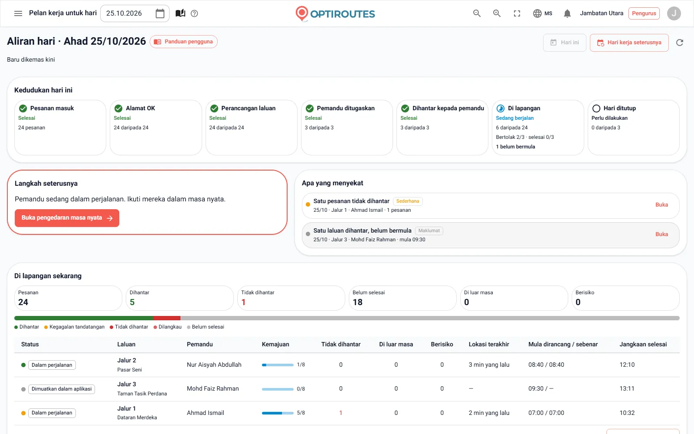Click the overall delivery progress bar
This screenshot has width=694, height=434.
[347, 318]
